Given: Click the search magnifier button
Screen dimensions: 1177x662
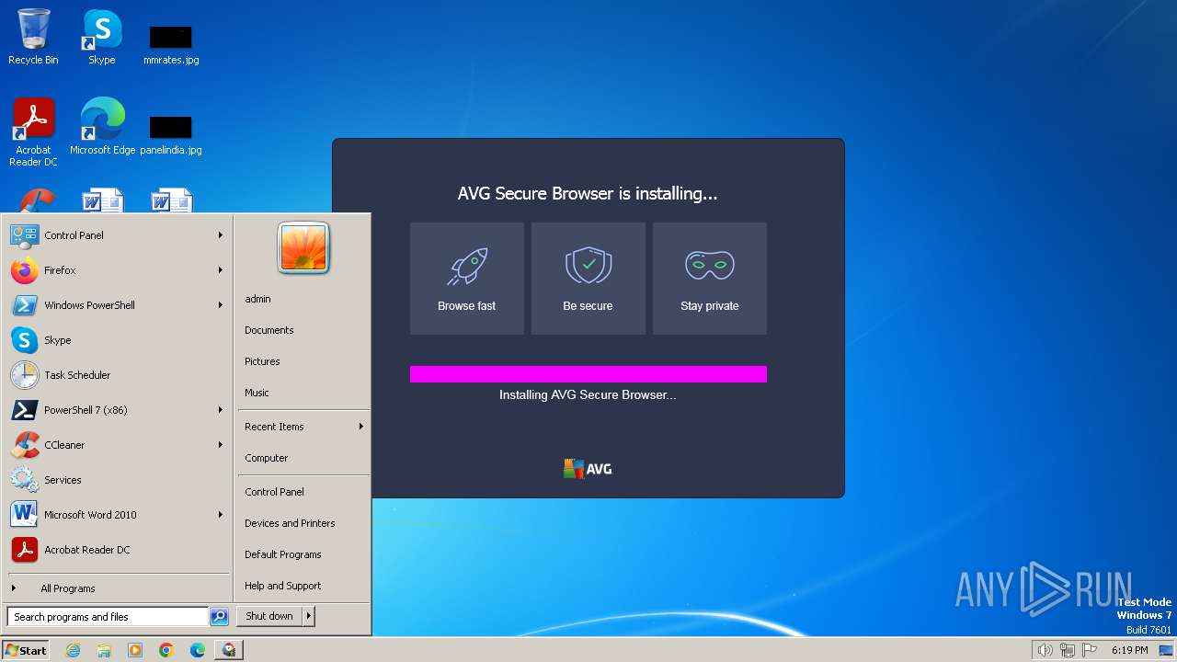Looking at the screenshot, I should 219,617.
